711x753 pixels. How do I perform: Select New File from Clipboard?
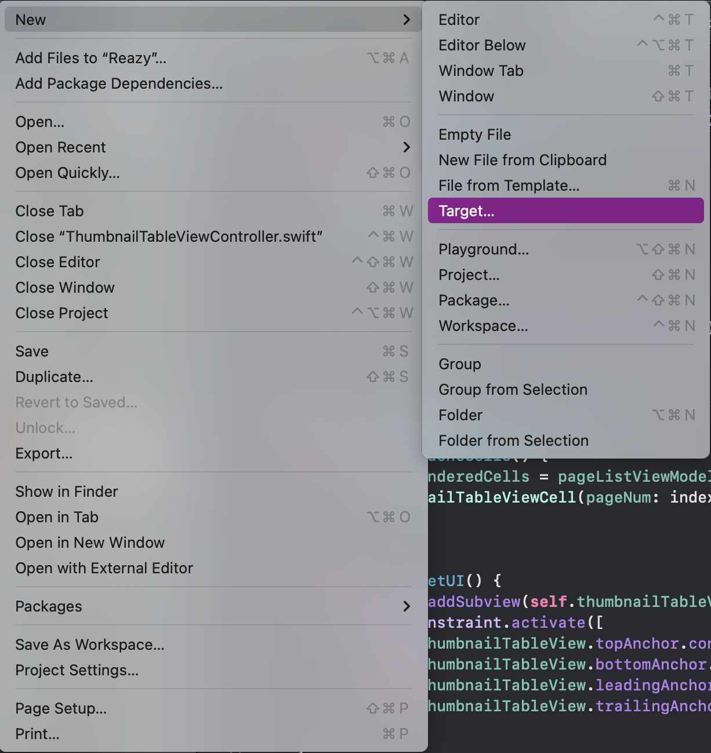point(522,160)
